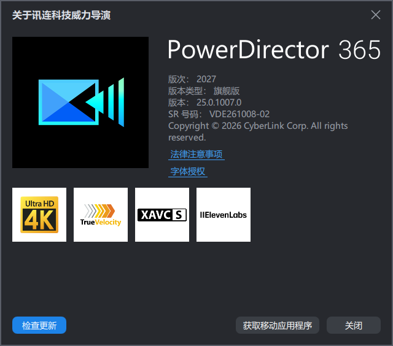Click the 获取移动应用程序 button

(278, 325)
